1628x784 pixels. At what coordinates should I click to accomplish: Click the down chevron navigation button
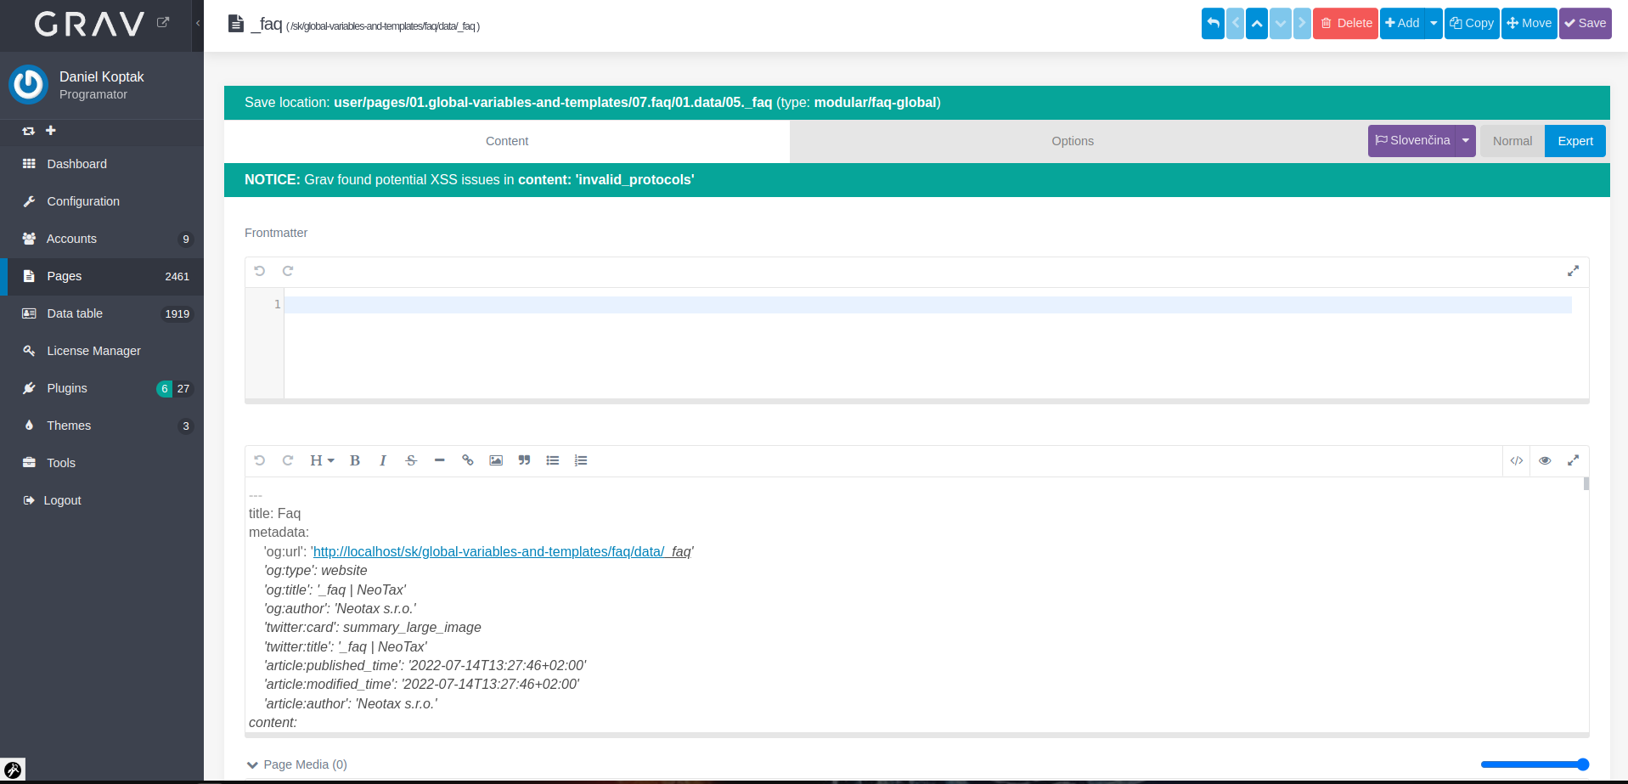(x=1280, y=23)
